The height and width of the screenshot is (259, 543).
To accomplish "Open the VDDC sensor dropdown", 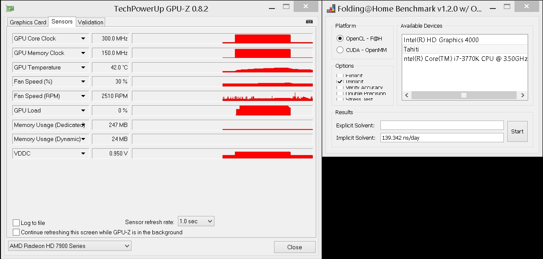I will tap(83, 153).
